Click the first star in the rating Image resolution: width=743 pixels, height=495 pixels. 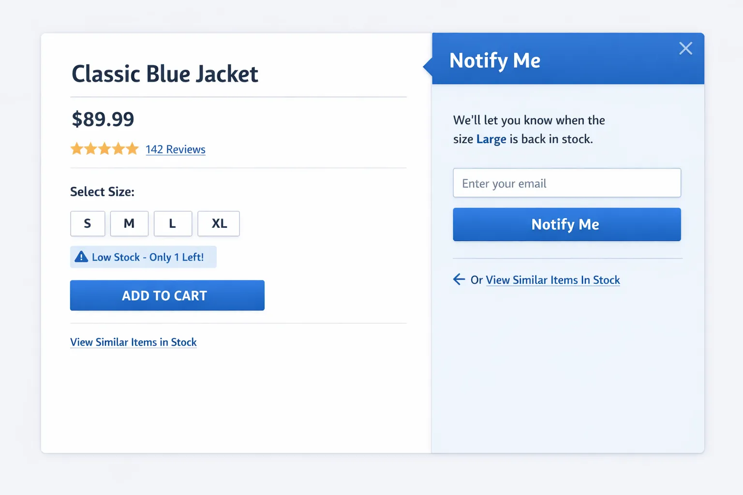[x=77, y=149]
